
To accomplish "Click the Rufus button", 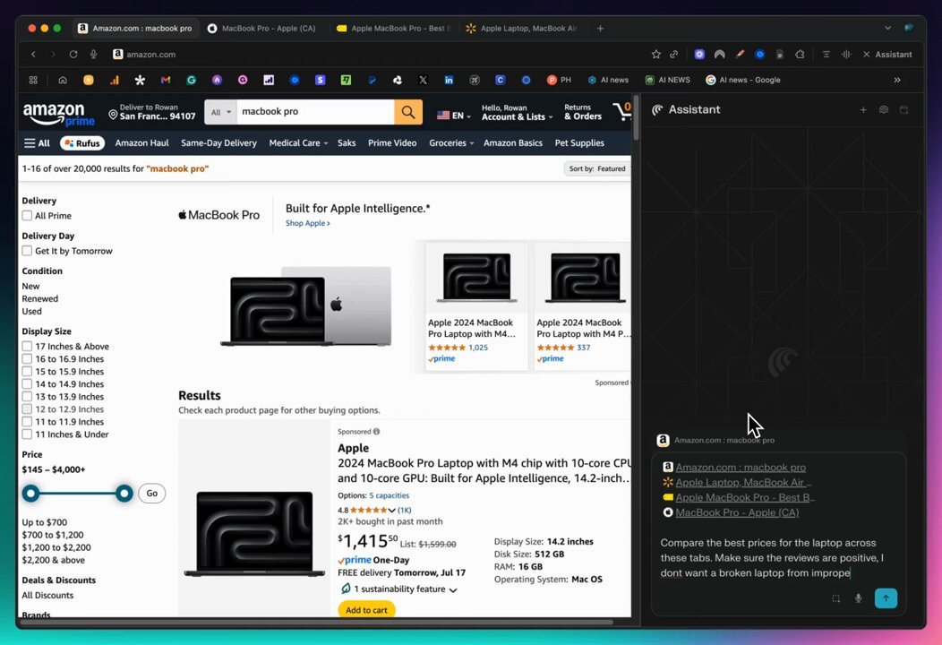I will 82,143.
